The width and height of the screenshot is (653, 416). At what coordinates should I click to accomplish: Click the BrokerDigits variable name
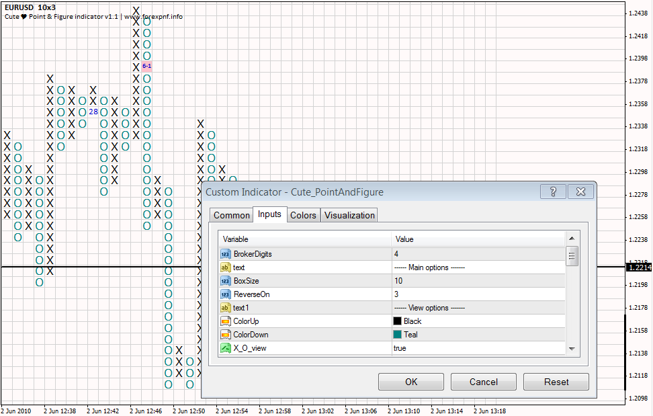click(x=253, y=254)
